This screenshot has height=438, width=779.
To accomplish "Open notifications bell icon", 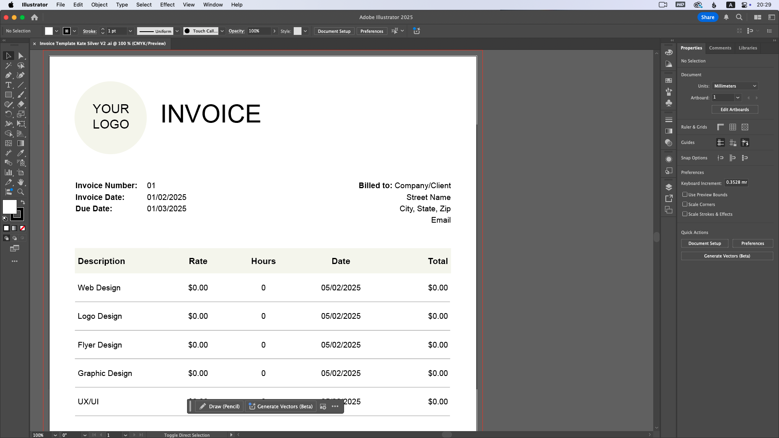I will tap(726, 17).
